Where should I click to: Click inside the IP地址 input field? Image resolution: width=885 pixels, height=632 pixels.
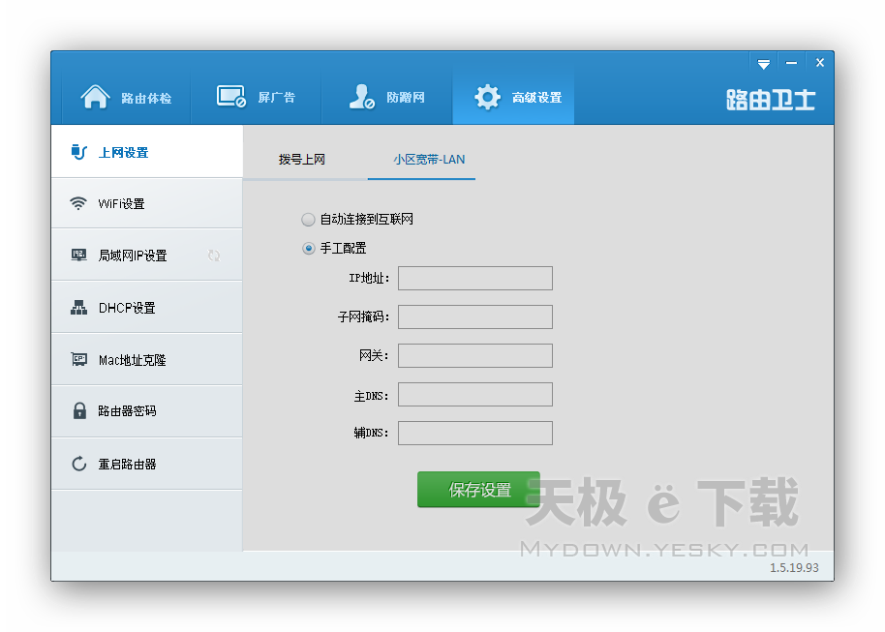point(474,278)
